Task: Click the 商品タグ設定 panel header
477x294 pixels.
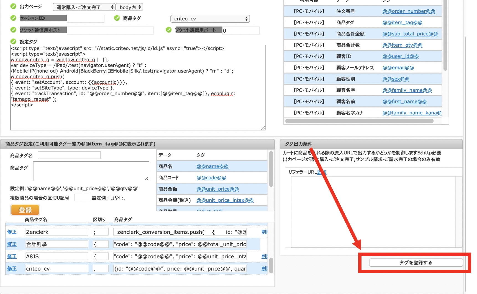Action: coord(137,144)
